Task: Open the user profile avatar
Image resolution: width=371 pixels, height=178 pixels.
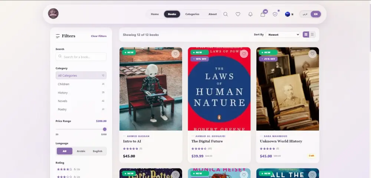Action: [288, 14]
